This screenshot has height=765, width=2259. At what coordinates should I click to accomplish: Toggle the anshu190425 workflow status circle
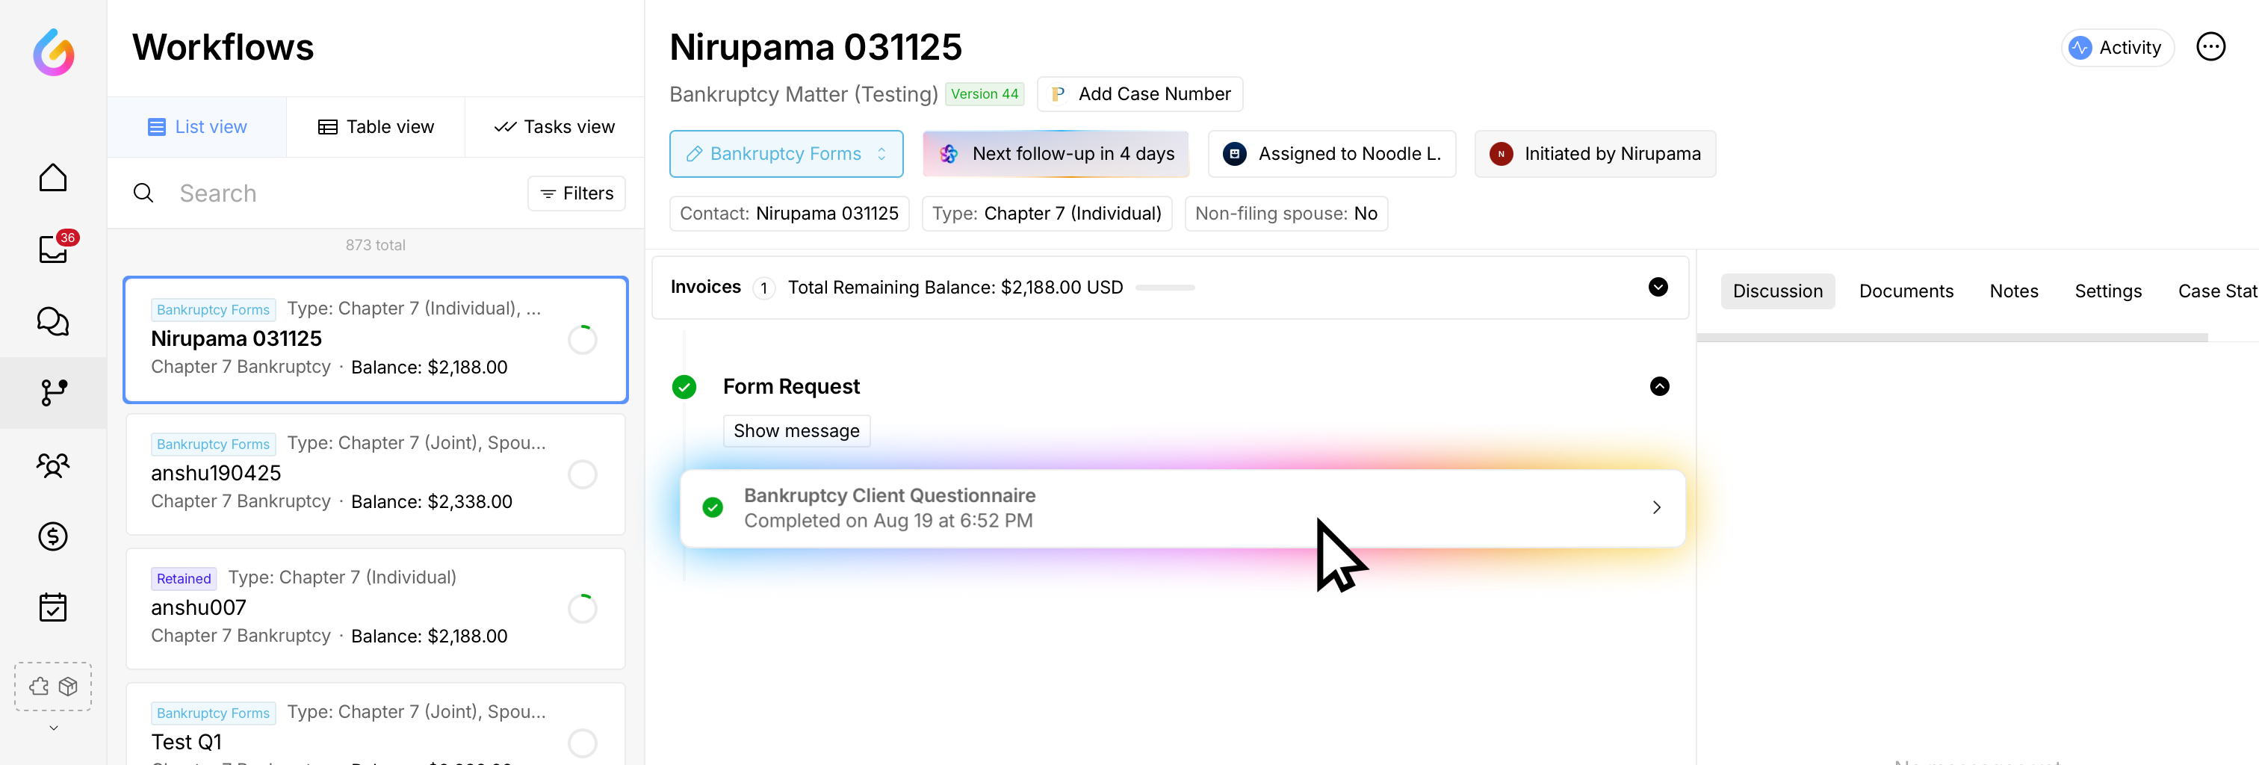point(582,474)
